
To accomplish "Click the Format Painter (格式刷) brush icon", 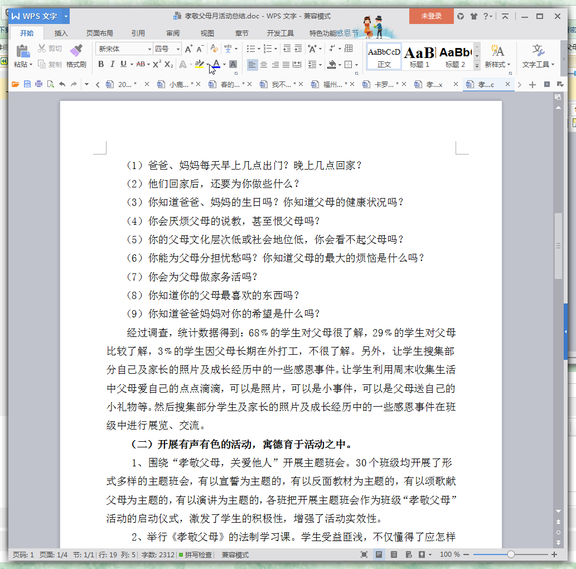I will point(76,51).
